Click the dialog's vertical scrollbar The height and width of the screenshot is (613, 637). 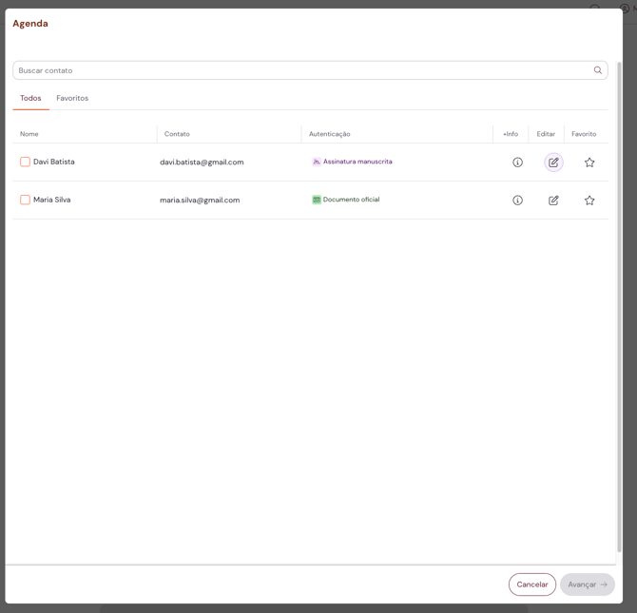pyautogui.click(x=619, y=304)
